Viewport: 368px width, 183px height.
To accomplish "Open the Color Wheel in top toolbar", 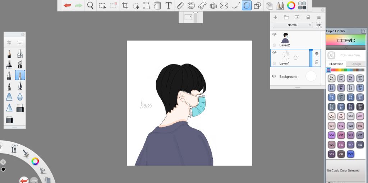I will point(291,5).
